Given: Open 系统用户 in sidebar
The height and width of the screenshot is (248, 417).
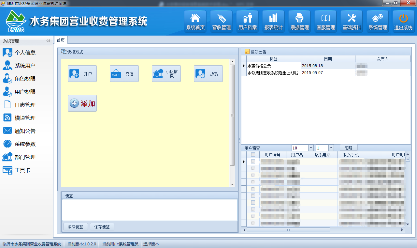Looking at the screenshot, I should click(19, 66).
